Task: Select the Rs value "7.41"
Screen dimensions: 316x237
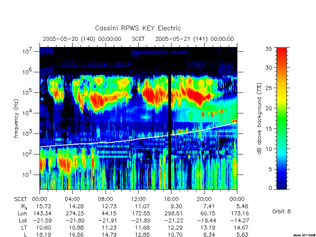Action: pos(209,206)
